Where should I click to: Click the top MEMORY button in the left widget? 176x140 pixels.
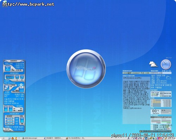click(10, 119)
